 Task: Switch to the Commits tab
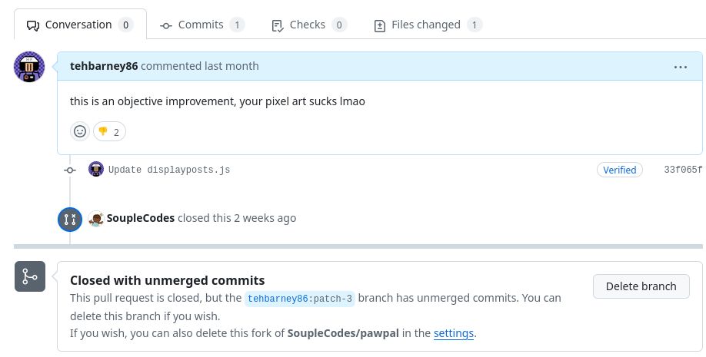(202, 25)
